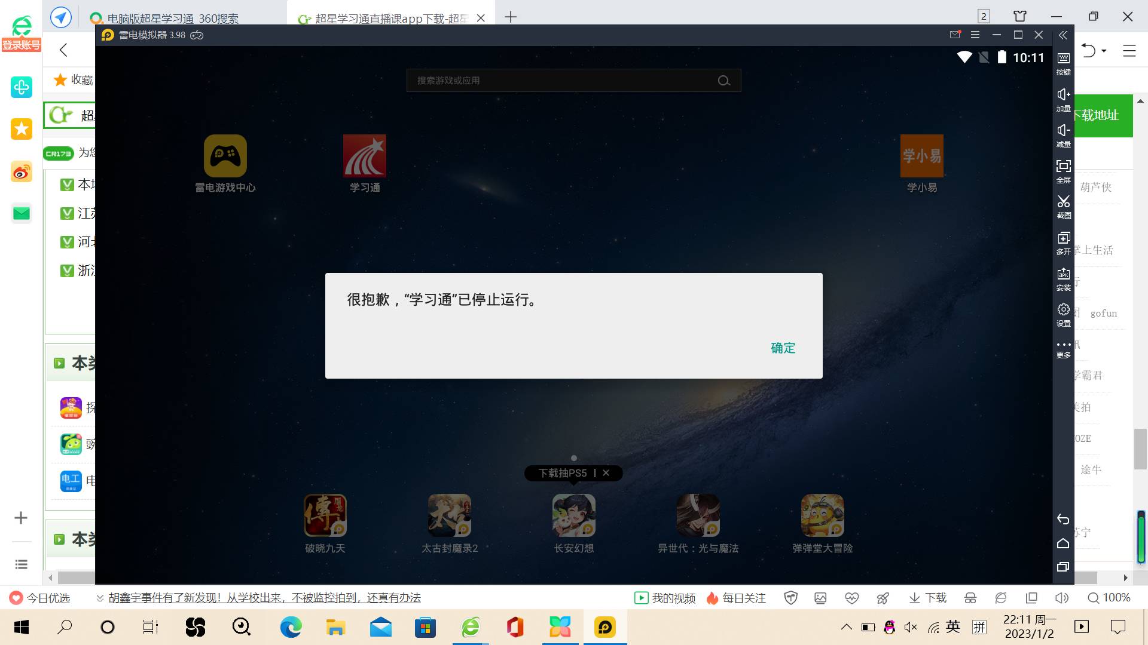Toggle the 河 checkbox in the download list
The width and height of the screenshot is (1148, 645).
[x=67, y=242]
